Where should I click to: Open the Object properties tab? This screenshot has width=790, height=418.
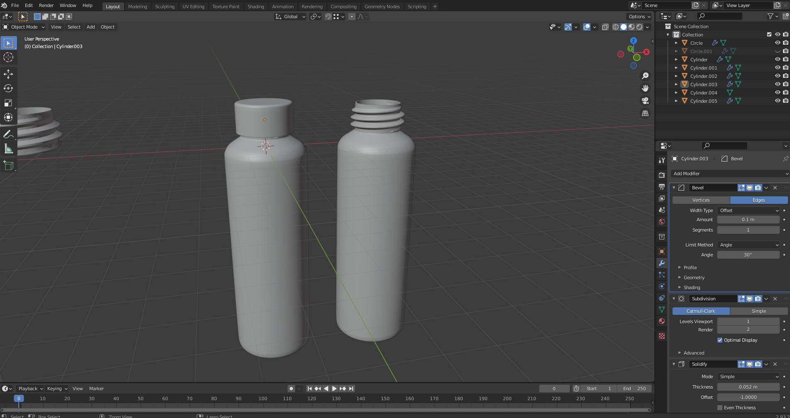tap(662, 251)
